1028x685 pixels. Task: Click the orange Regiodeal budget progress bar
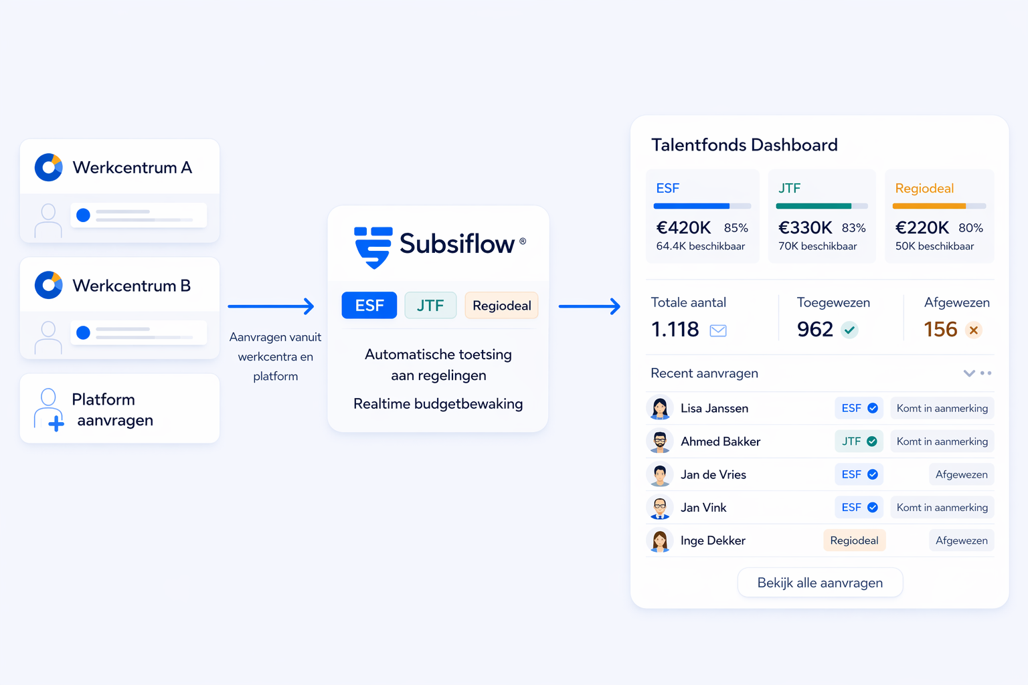click(x=940, y=206)
